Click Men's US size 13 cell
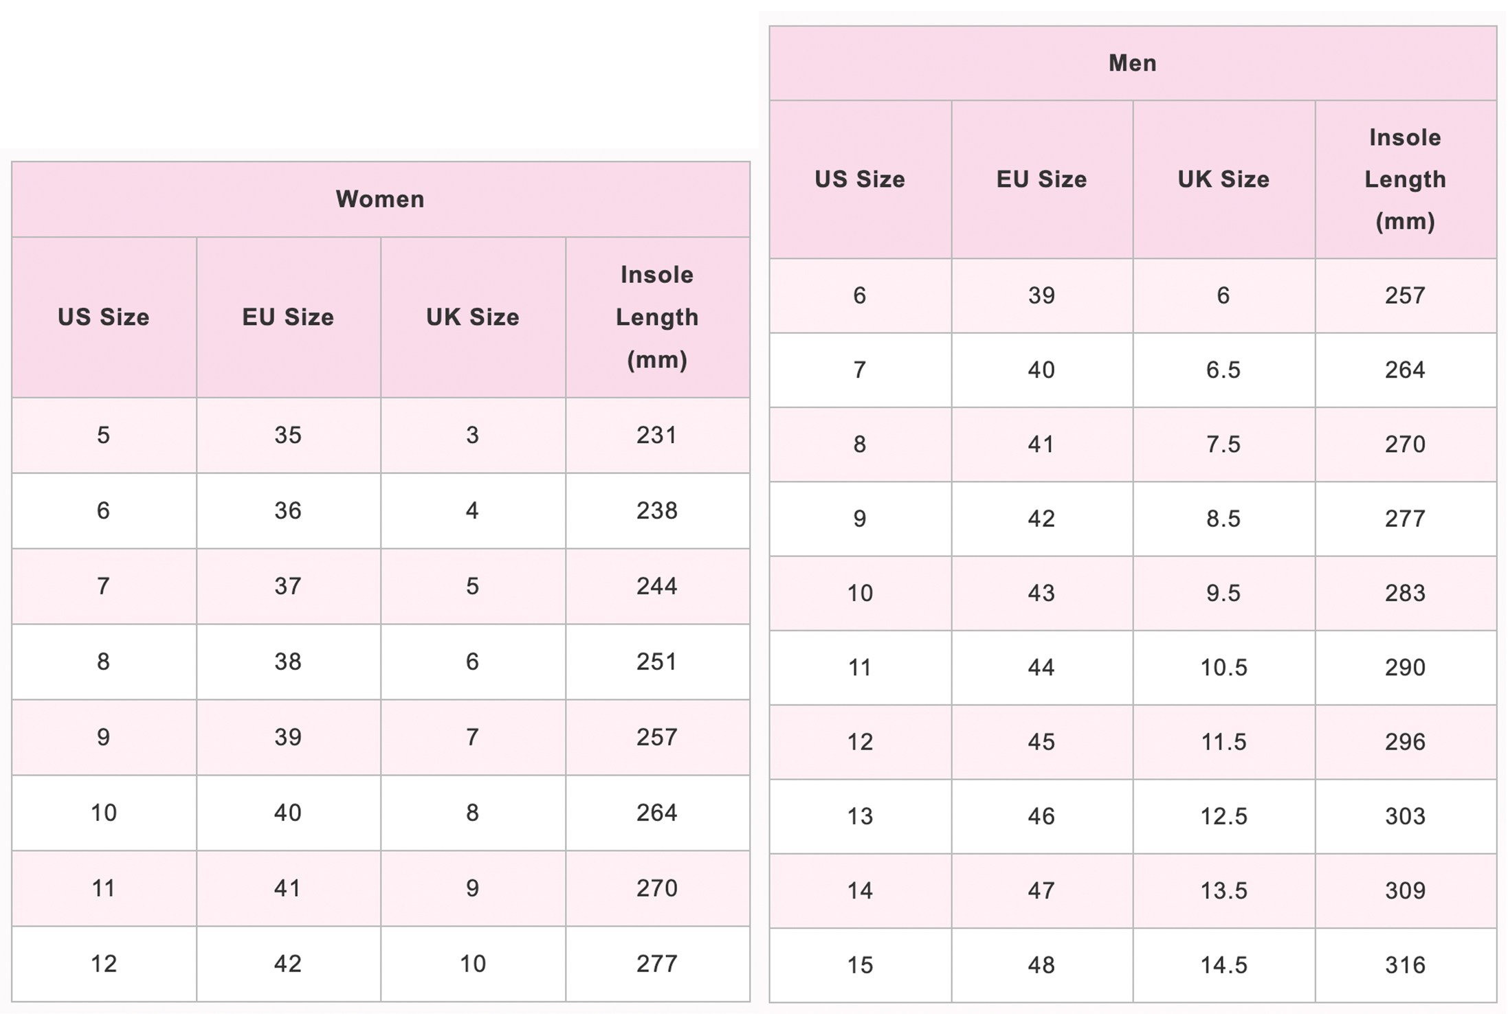The image size is (1508, 1014). click(x=861, y=816)
